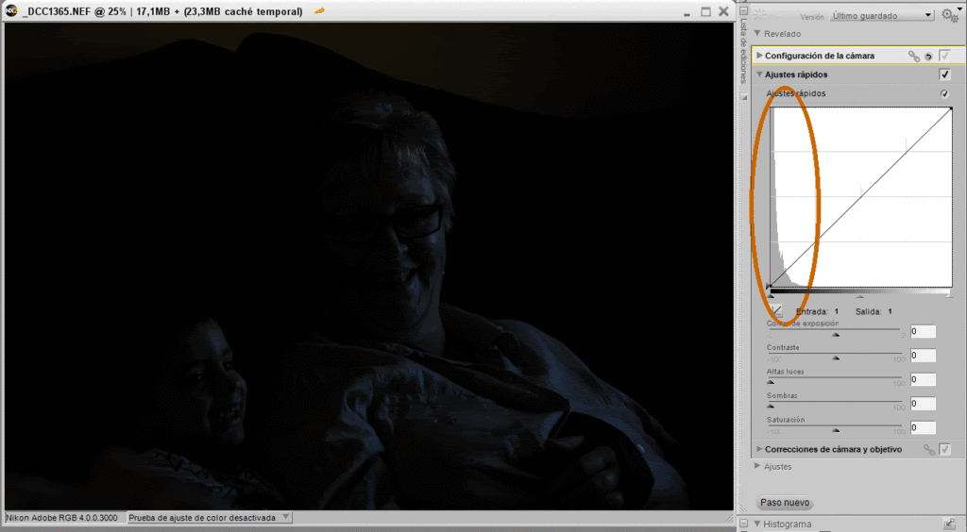Expand Configuración de la cámara section
This screenshot has height=532, width=967.
(x=760, y=56)
